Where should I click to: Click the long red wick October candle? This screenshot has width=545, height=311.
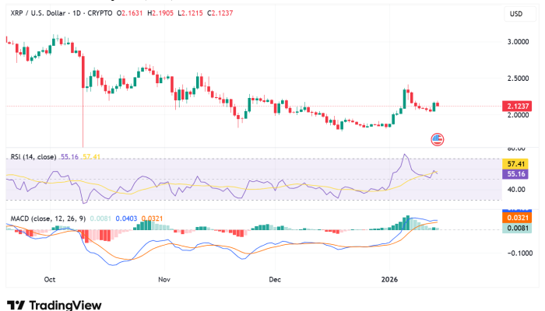pyautogui.click(x=83, y=101)
